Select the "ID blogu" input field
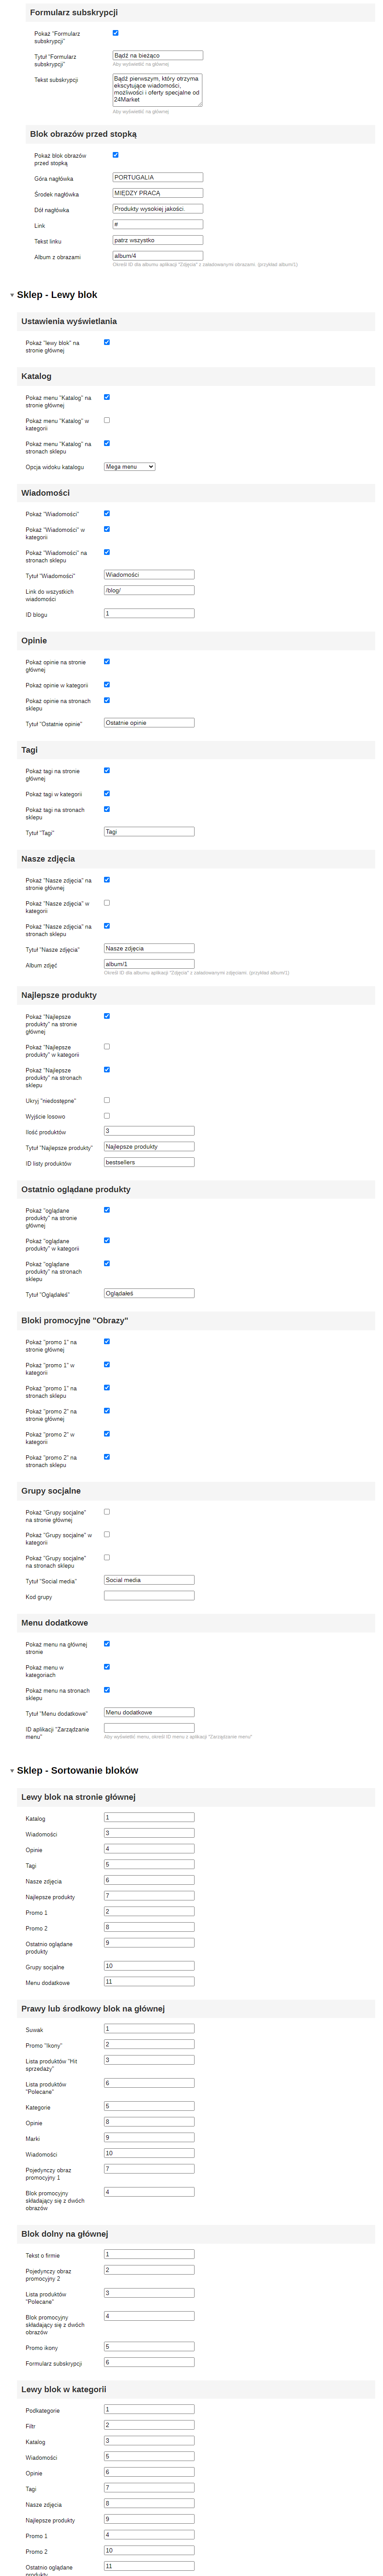The image size is (383, 2576). pos(149,613)
